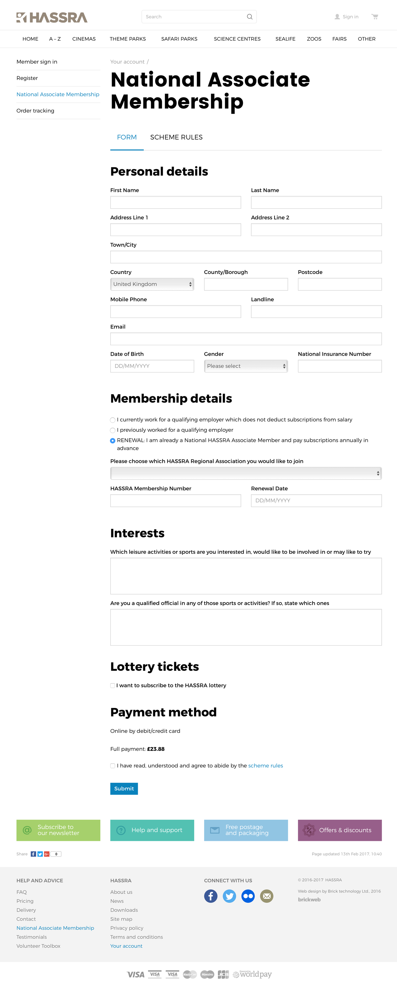Open the Country dropdown
The height and width of the screenshot is (987, 397).
point(152,284)
